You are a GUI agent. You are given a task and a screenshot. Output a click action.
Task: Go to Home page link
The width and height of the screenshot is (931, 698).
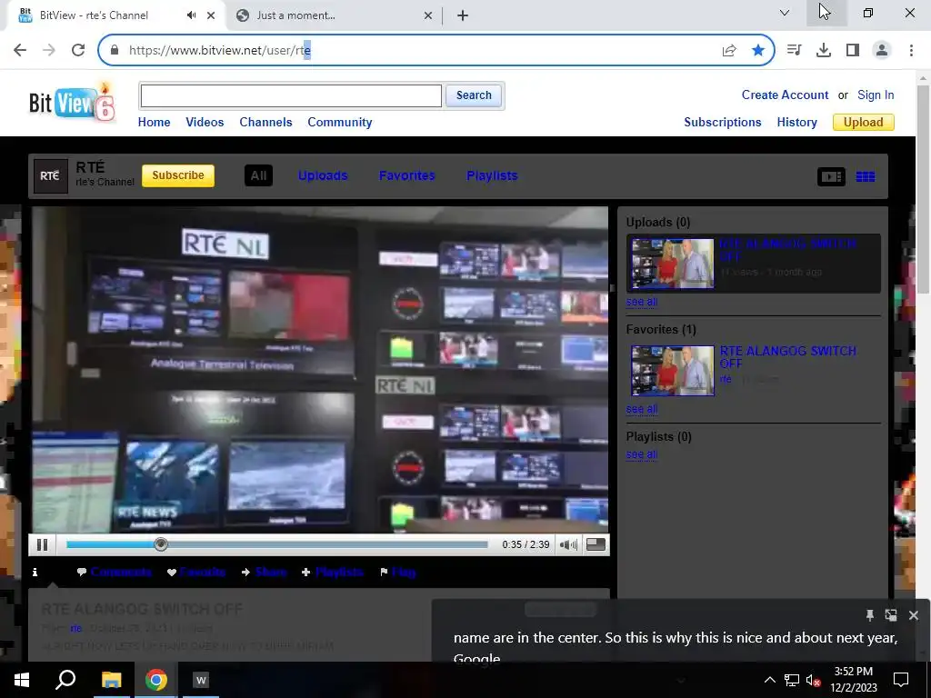(154, 123)
